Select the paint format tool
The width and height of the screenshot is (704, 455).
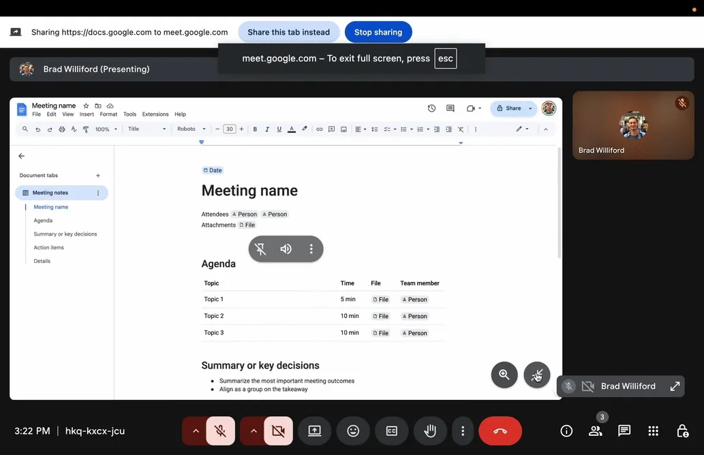(x=85, y=129)
